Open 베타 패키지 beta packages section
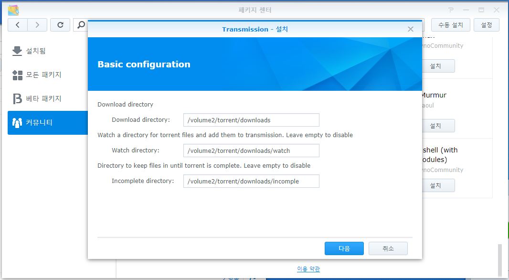This screenshot has width=509, height=280. pyautogui.click(x=48, y=98)
